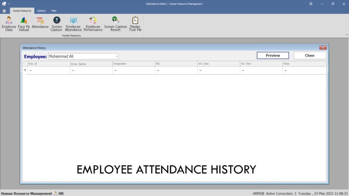Click the Att. Time filter cell
The width and height of the screenshot is (349, 196).
(261, 70)
